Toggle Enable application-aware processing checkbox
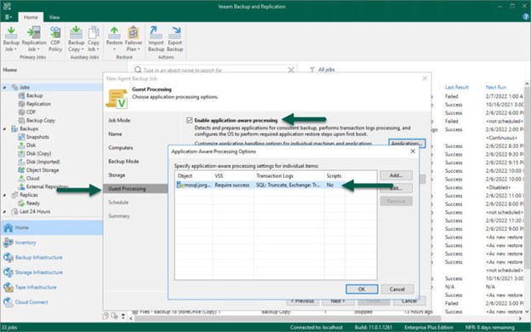The width and height of the screenshot is (531, 332). click(x=189, y=120)
